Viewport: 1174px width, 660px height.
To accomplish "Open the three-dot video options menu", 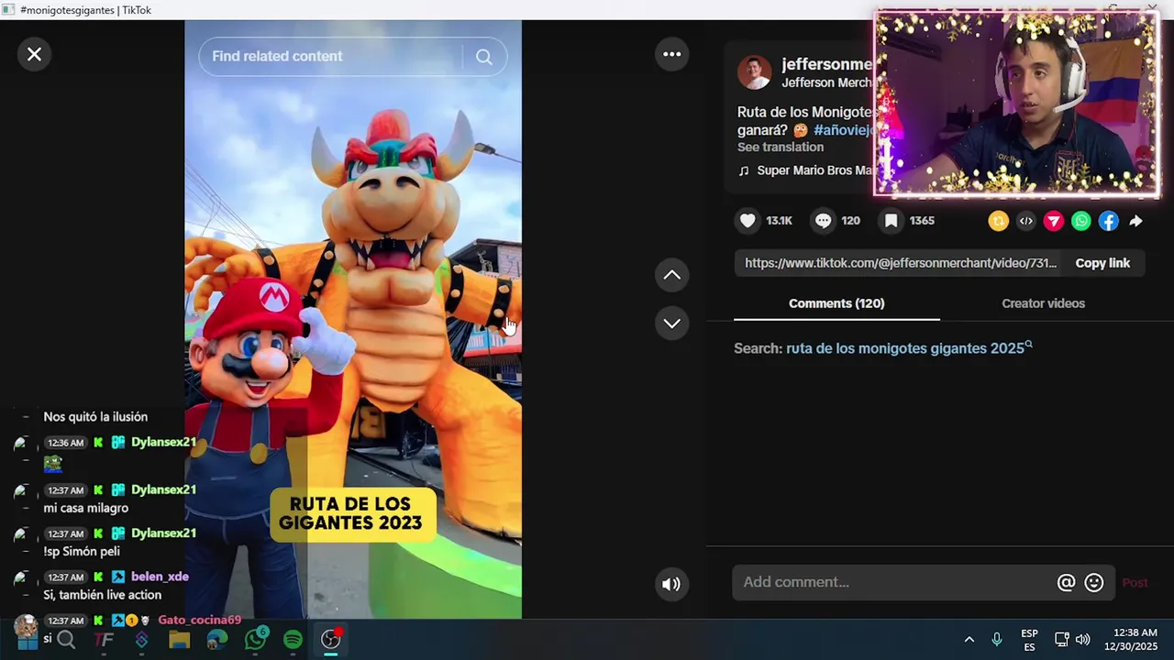I will tap(671, 55).
